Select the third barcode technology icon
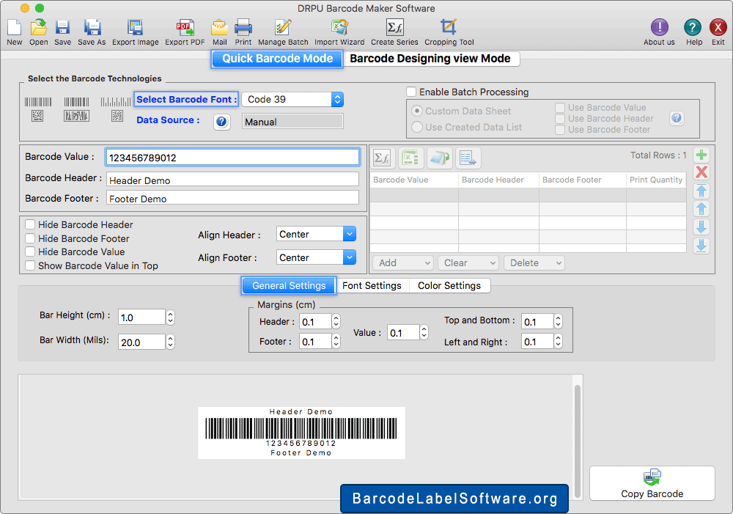Image resolution: width=733 pixels, height=514 pixels. click(x=116, y=109)
